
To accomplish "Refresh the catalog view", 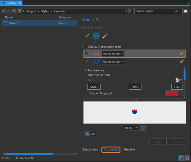I will (x=131, y=11).
